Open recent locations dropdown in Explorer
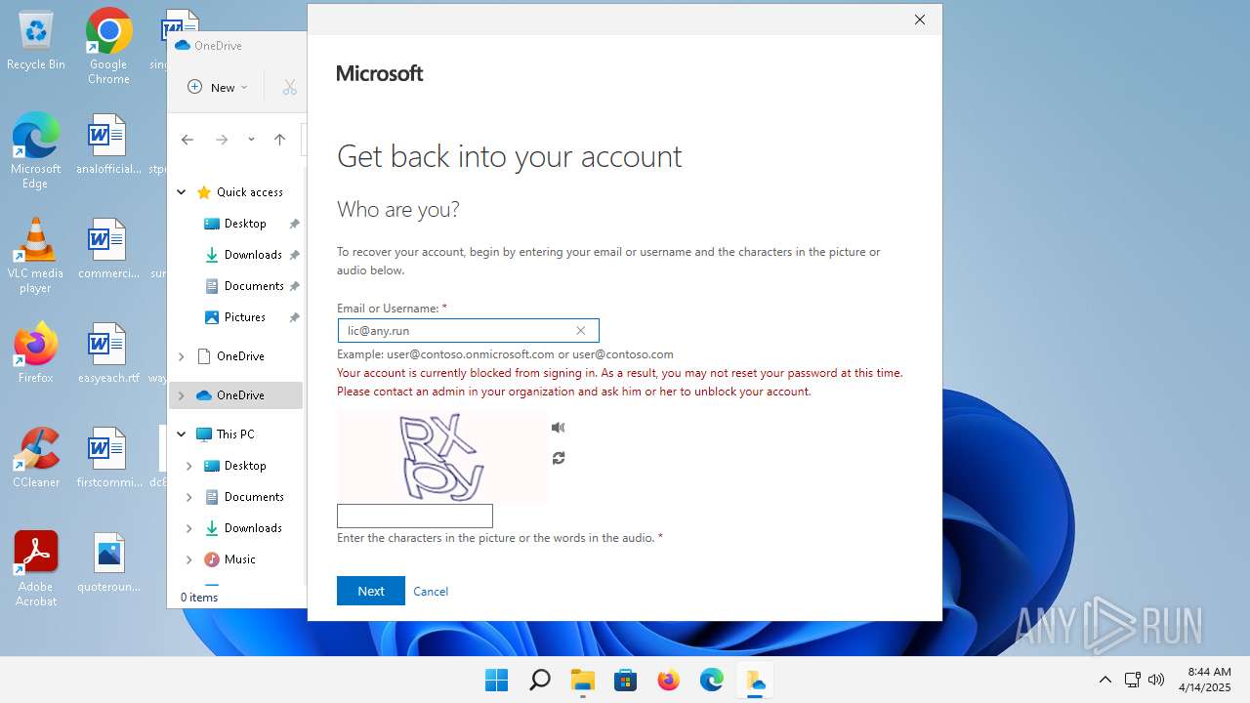This screenshot has width=1250, height=703. pyautogui.click(x=251, y=140)
